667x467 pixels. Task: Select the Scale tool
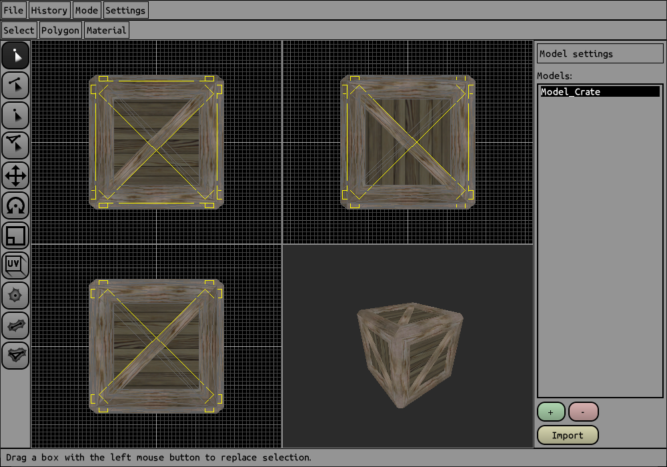pos(15,236)
